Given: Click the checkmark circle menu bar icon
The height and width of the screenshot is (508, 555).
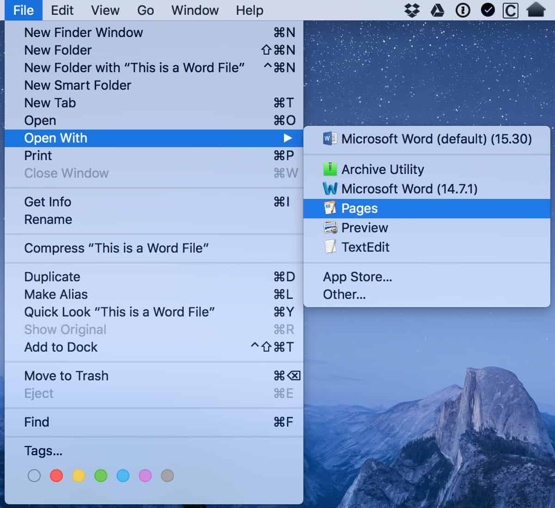Looking at the screenshot, I should pyautogui.click(x=487, y=10).
